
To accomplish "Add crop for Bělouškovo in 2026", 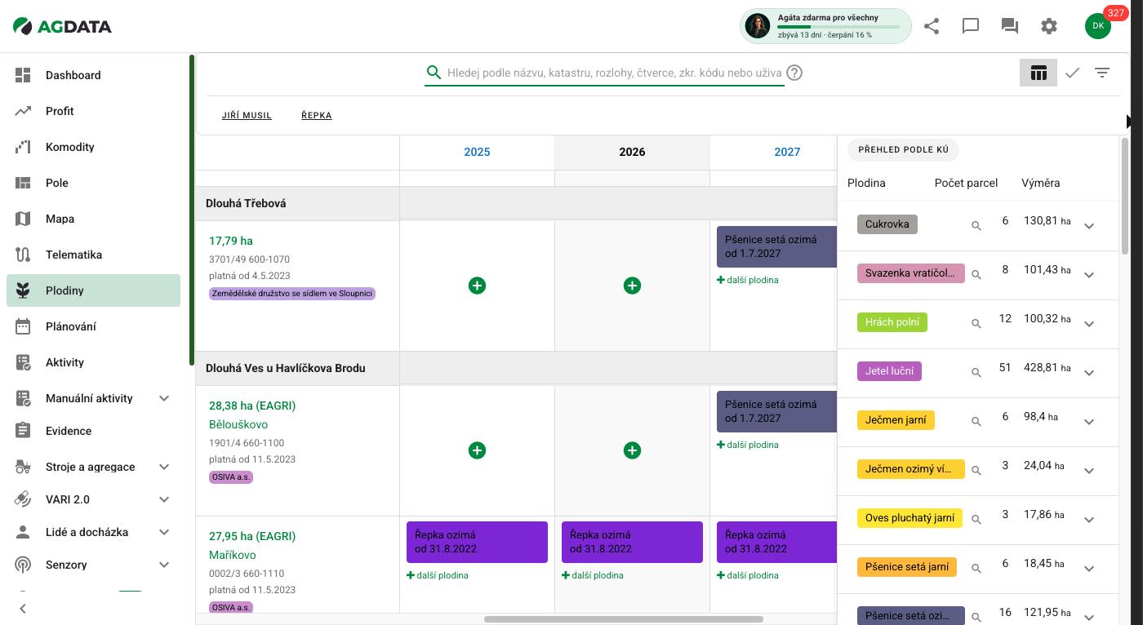I will click(632, 450).
